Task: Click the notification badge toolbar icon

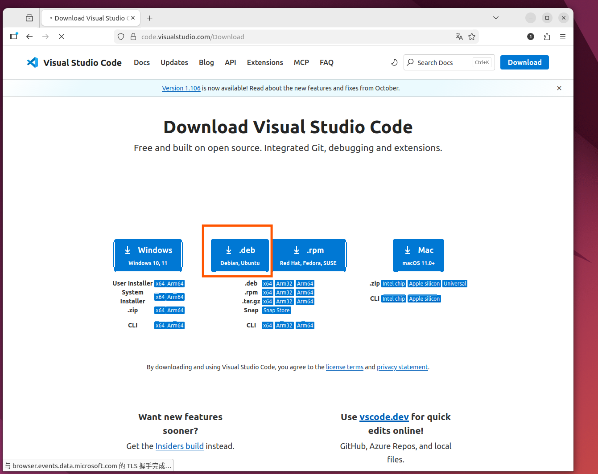Action: click(531, 37)
